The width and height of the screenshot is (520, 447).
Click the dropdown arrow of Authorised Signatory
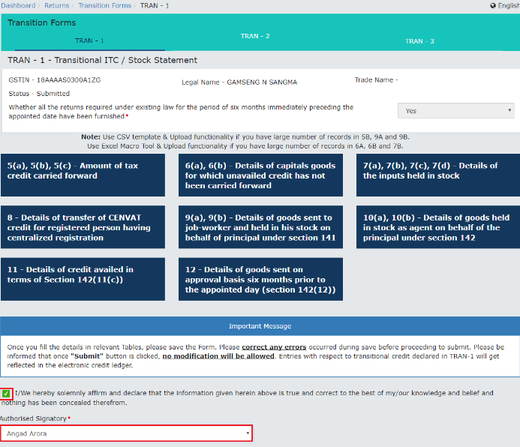[x=247, y=433]
